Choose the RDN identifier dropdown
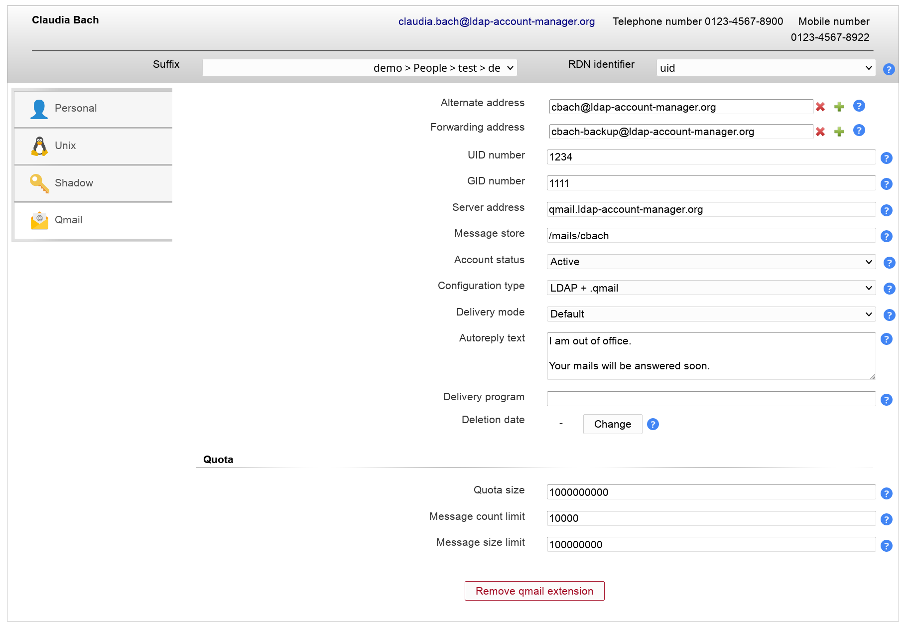908x631 pixels. [x=766, y=68]
